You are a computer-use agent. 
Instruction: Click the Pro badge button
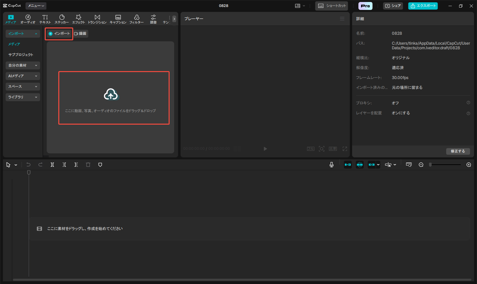coord(365,6)
